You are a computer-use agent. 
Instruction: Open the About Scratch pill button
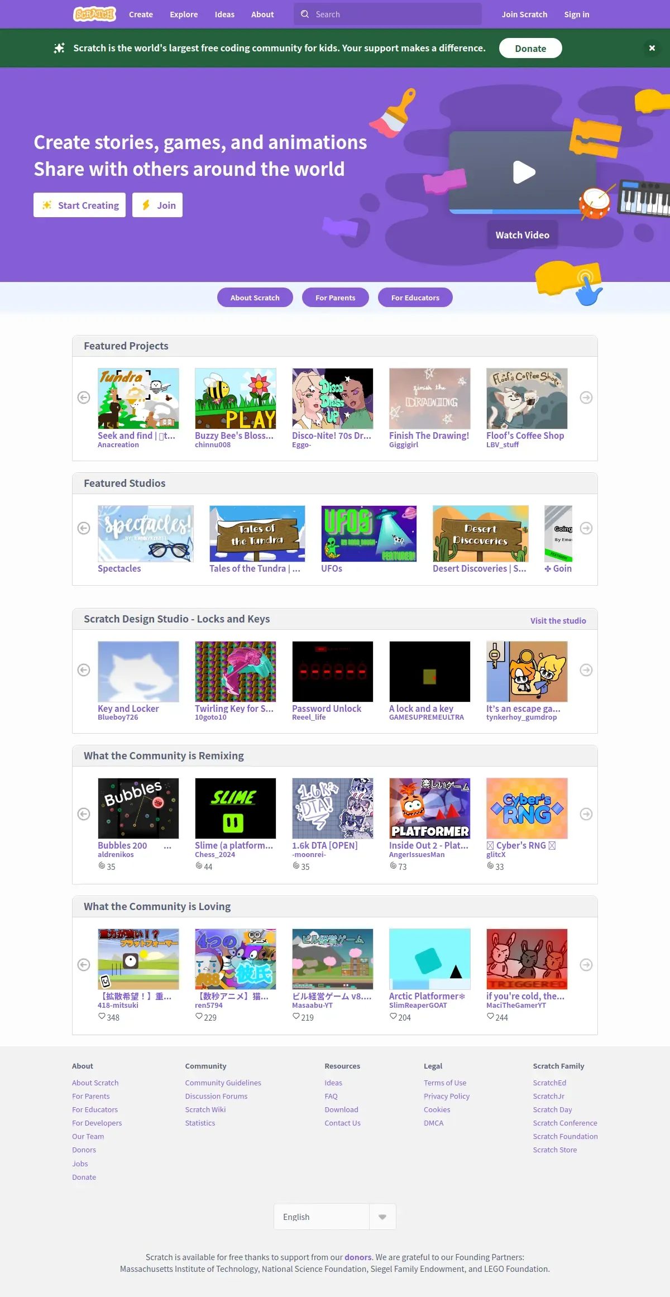255,298
